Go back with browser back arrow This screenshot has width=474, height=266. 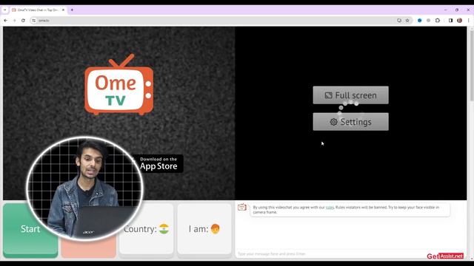point(6,21)
